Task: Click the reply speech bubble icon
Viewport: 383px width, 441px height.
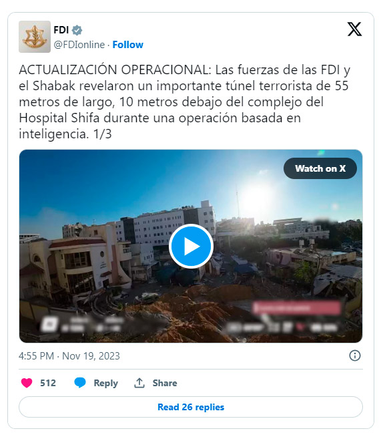Action: point(80,383)
